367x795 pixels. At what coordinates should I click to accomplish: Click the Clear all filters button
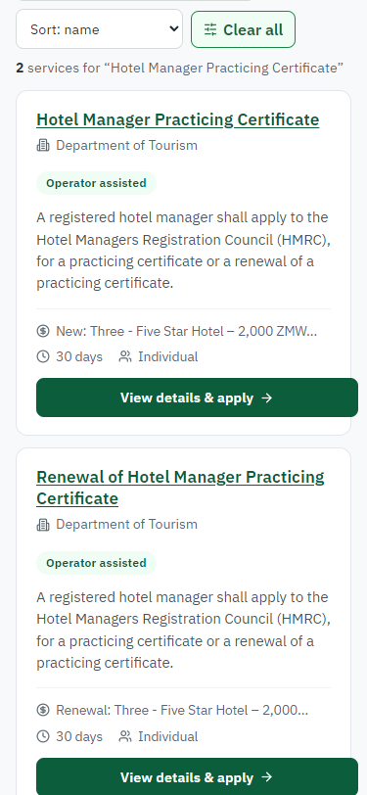(x=243, y=29)
